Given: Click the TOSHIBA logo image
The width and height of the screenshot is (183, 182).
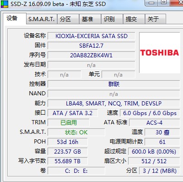Looking at the screenshot, I should 159,53.
